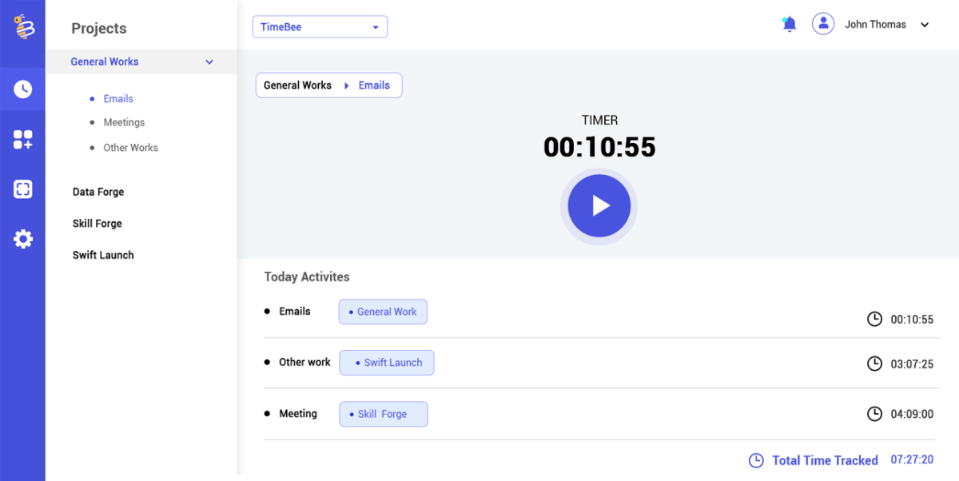This screenshot has width=959, height=481.
Task: Click the 07:27:20 total time value
Action: click(912, 460)
